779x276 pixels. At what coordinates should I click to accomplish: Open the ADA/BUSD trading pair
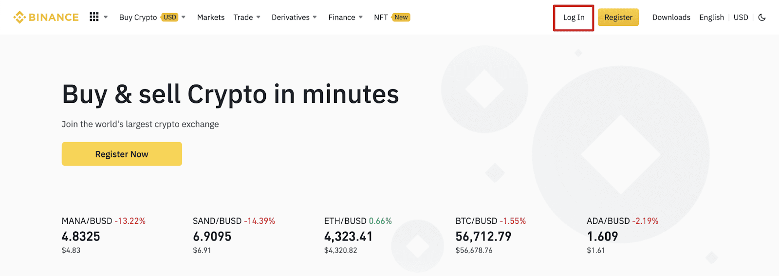click(x=608, y=221)
